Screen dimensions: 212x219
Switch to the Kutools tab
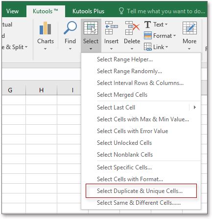click(x=46, y=11)
